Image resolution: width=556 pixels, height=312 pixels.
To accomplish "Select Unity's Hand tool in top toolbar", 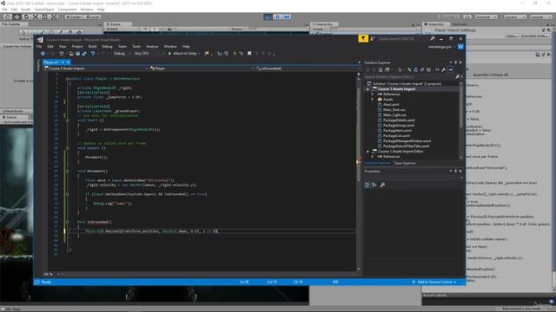I will tap(8, 16).
